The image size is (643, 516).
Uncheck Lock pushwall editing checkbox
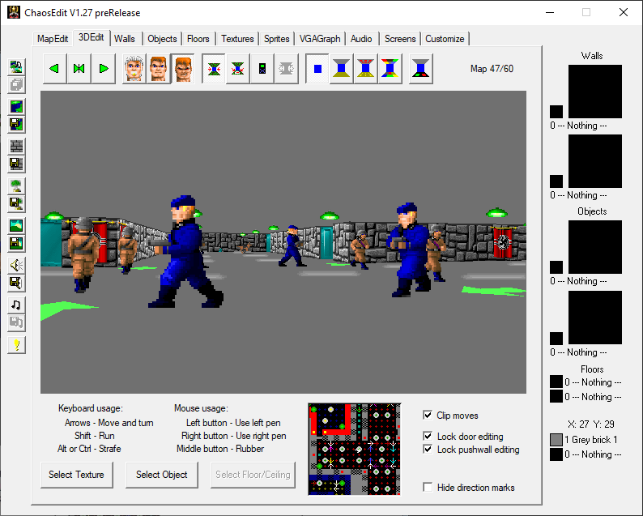(x=428, y=449)
